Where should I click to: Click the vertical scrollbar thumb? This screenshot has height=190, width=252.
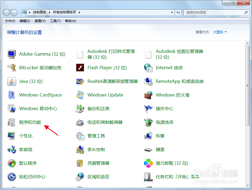tap(247, 86)
